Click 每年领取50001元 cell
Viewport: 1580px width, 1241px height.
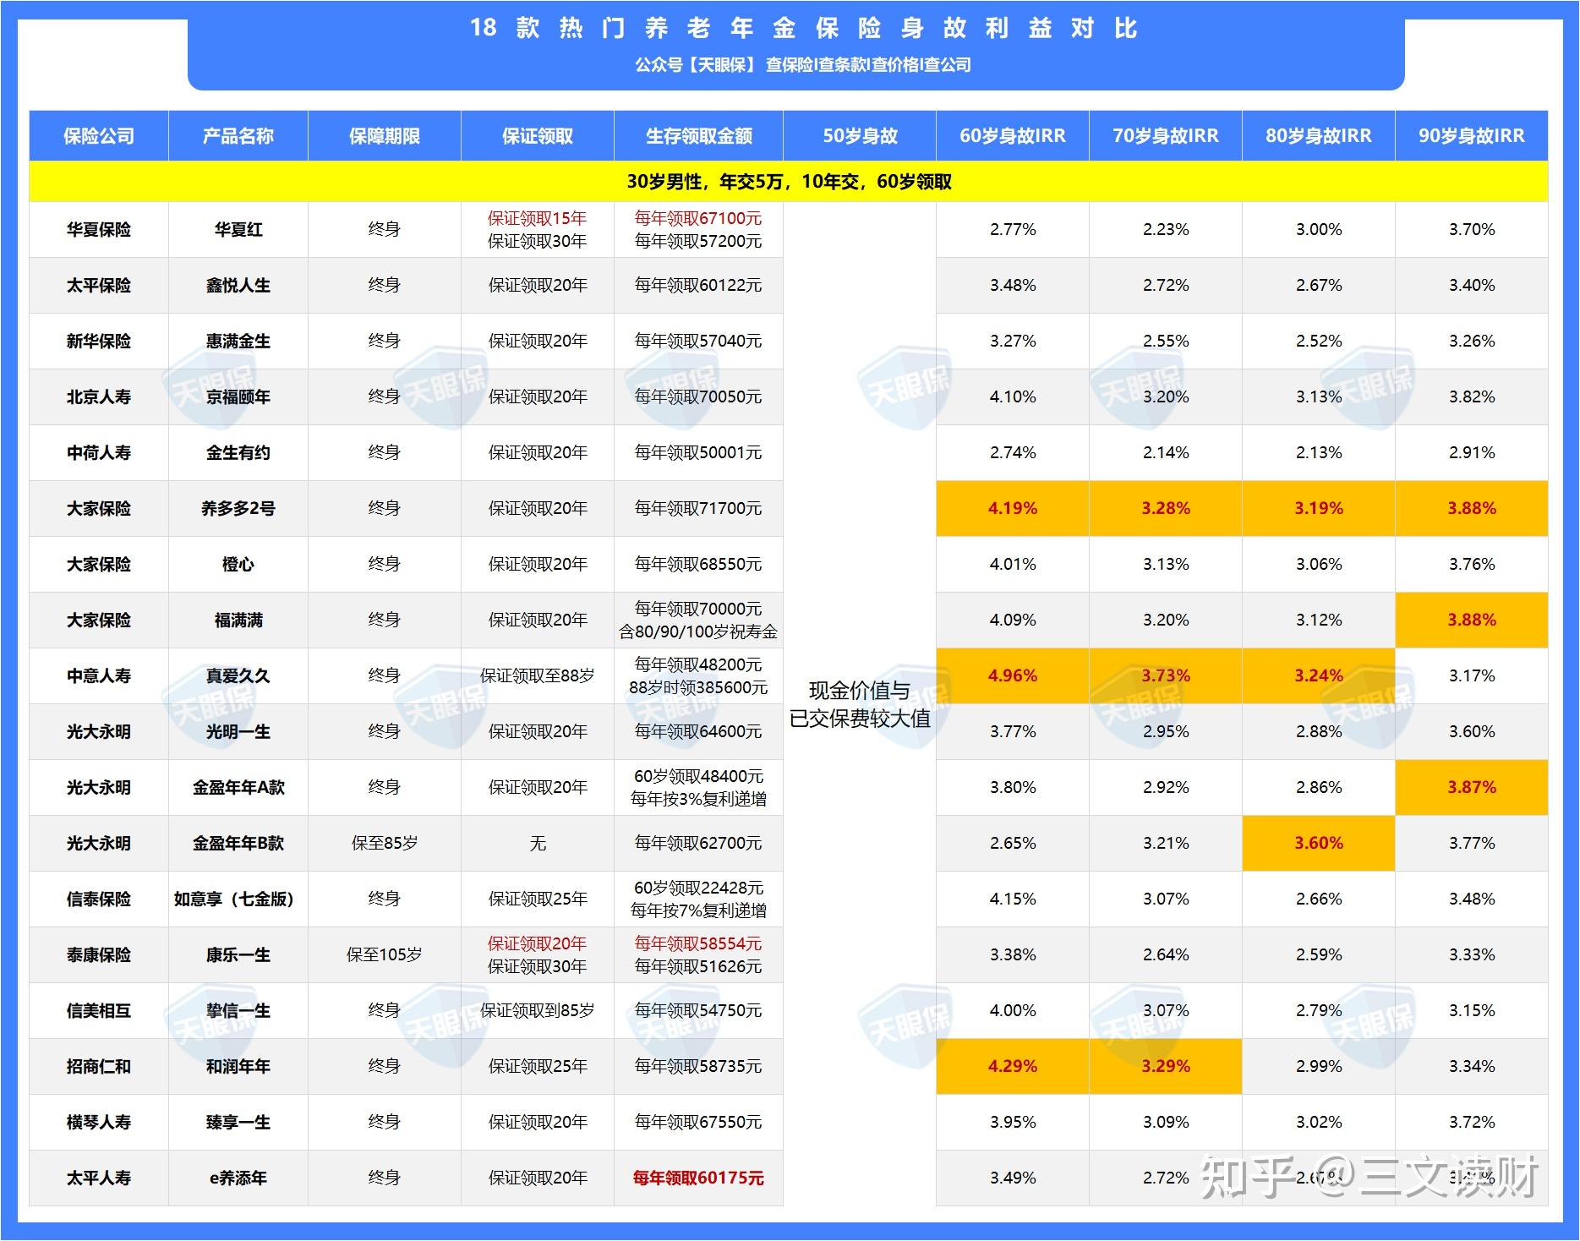698,453
